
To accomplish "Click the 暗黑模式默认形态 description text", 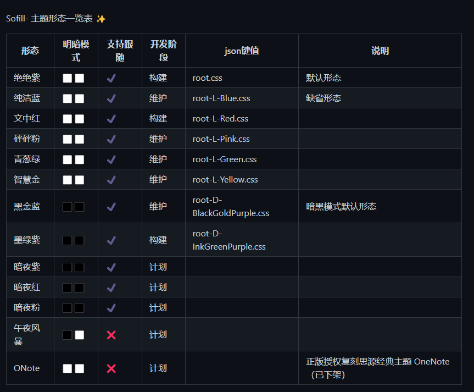I will pos(341,207).
